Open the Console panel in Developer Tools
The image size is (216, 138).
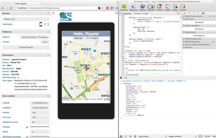click(183, 7)
